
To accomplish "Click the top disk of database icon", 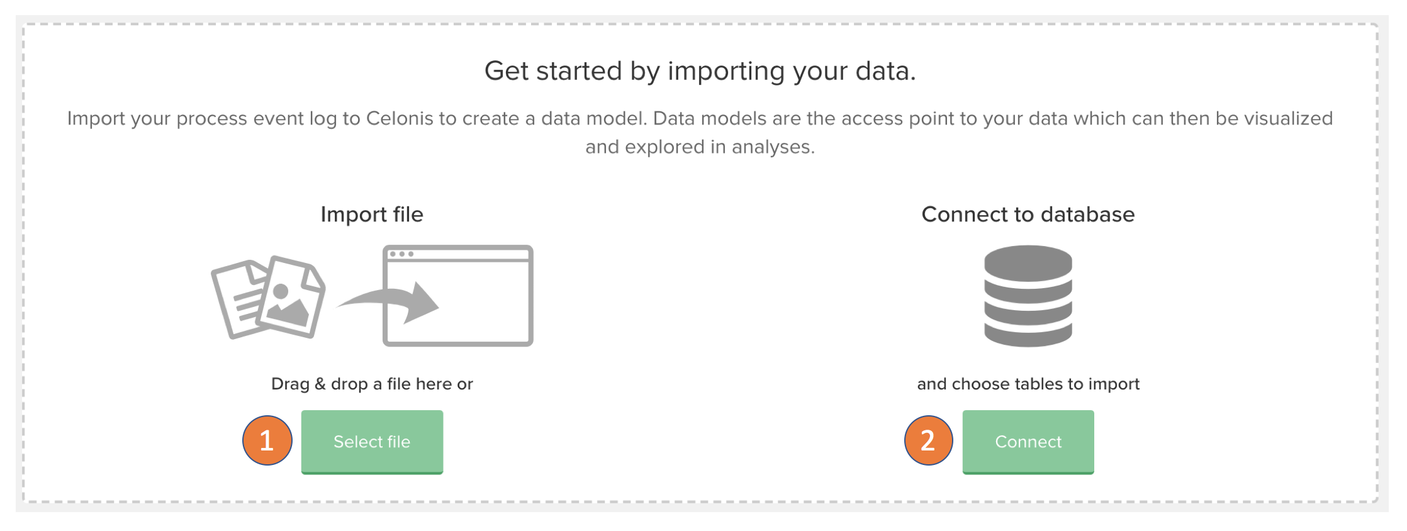I will click(1028, 260).
